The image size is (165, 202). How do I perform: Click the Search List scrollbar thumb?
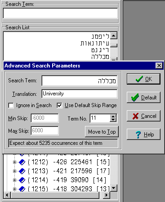114,45
